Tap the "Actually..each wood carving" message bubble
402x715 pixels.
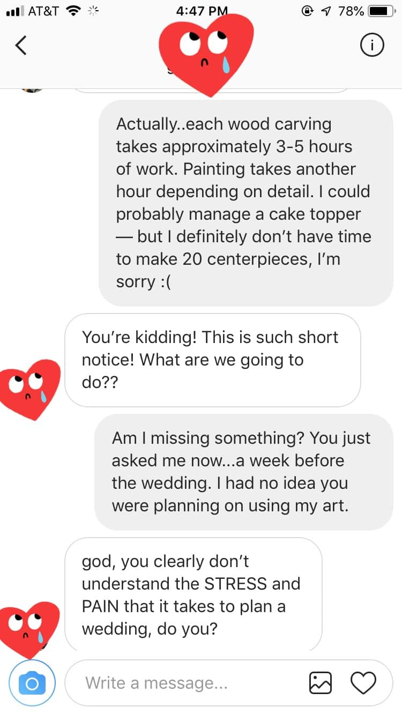click(x=245, y=203)
